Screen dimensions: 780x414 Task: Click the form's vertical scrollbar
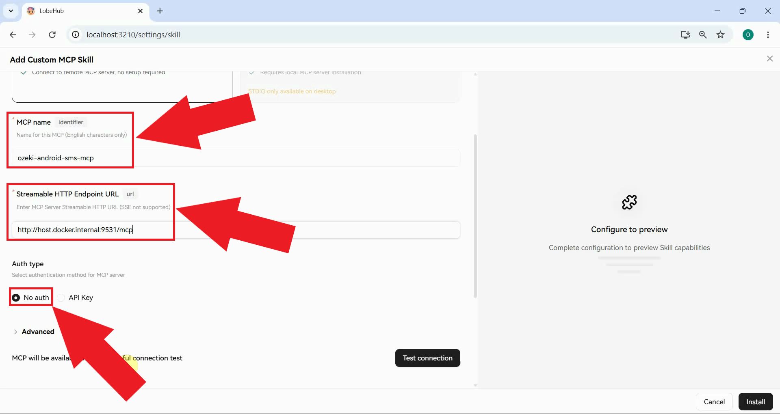(x=475, y=216)
